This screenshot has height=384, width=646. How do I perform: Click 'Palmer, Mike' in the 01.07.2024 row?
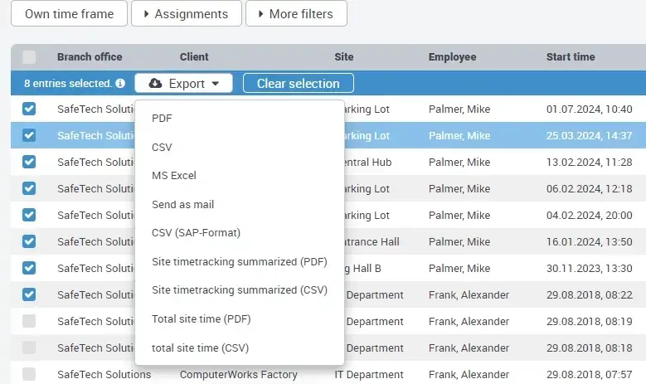(x=459, y=109)
